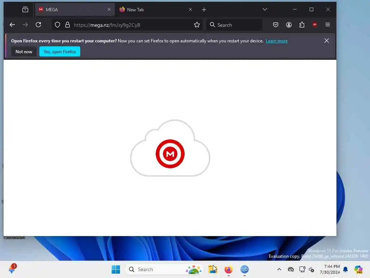370x278 pixels.
Task: Open the clock showing 7:44 PM
Action: 330,269
